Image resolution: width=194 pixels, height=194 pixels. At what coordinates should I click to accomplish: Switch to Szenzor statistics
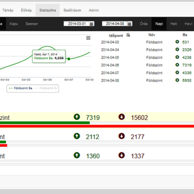point(32,24)
